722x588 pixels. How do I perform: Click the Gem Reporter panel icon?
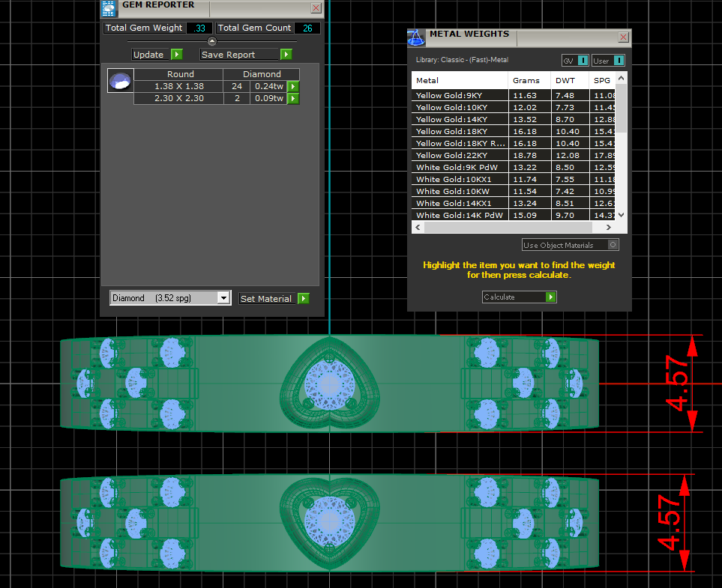(109, 8)
